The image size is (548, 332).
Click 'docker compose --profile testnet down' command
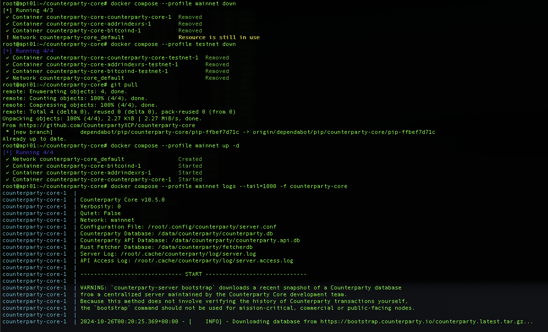173,44
